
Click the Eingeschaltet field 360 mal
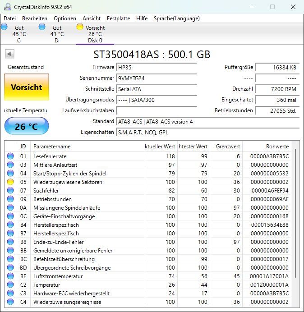(x=277, y=100)
